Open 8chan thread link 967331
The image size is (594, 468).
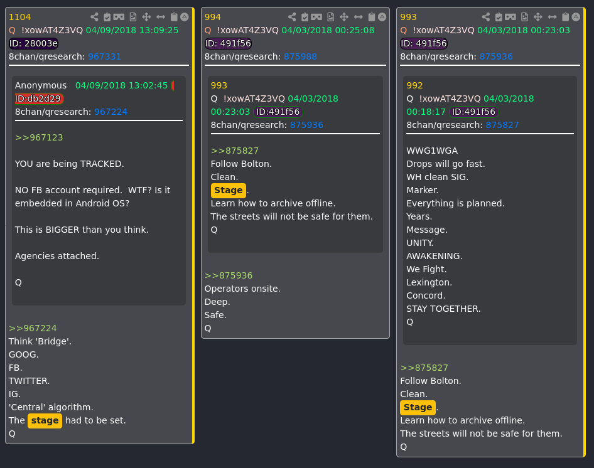click(x=105, y=56)
